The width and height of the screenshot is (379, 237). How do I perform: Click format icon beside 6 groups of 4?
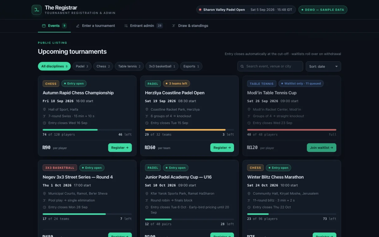(147, 116)
